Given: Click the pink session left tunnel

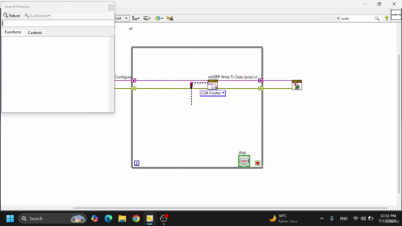Looking at the screenshot, I should click(x=134, y=80).
